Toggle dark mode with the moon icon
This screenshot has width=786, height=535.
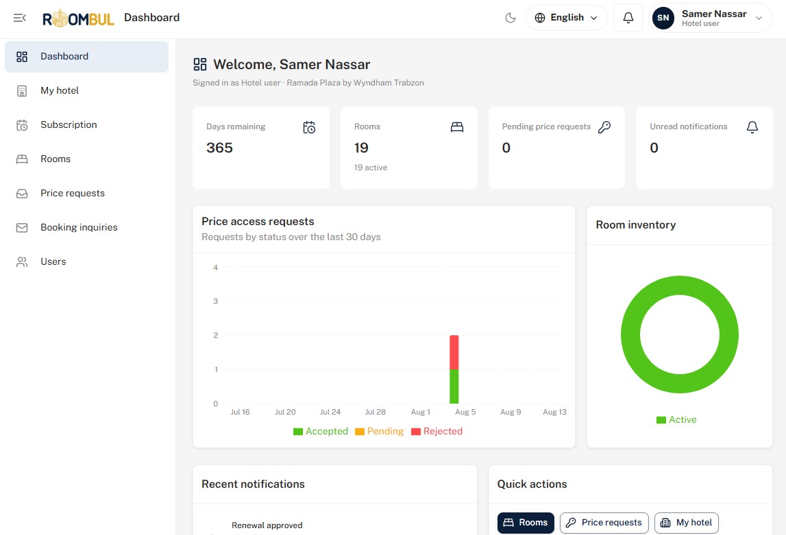pyautogui.click(x=511, y=18)
